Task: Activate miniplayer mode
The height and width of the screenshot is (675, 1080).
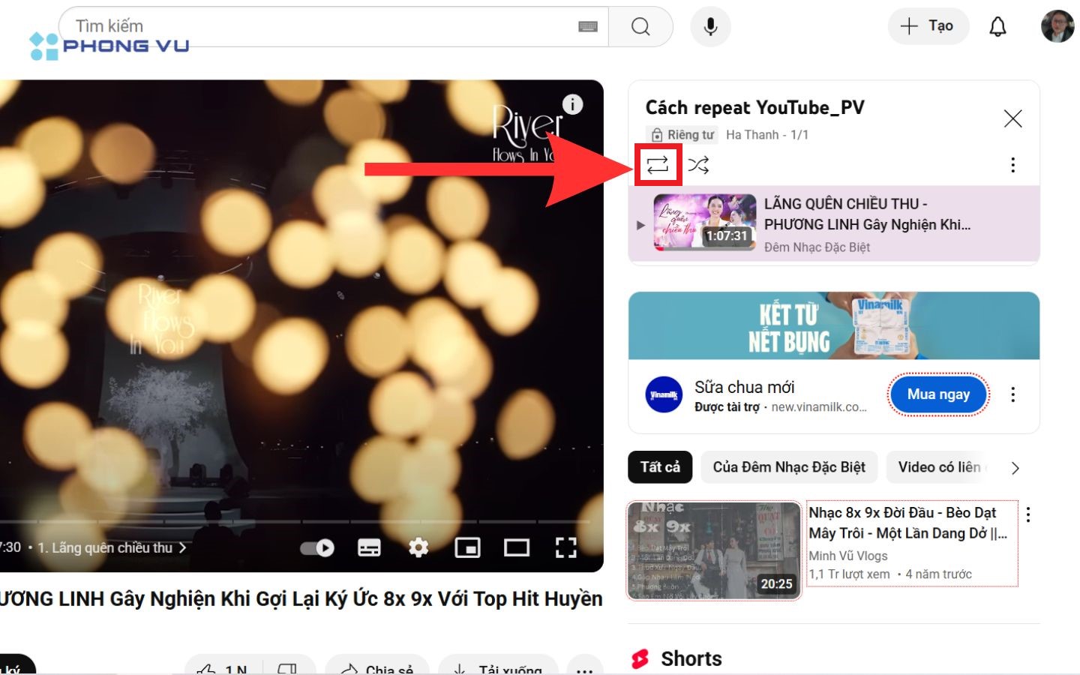Action: [469, 548]
